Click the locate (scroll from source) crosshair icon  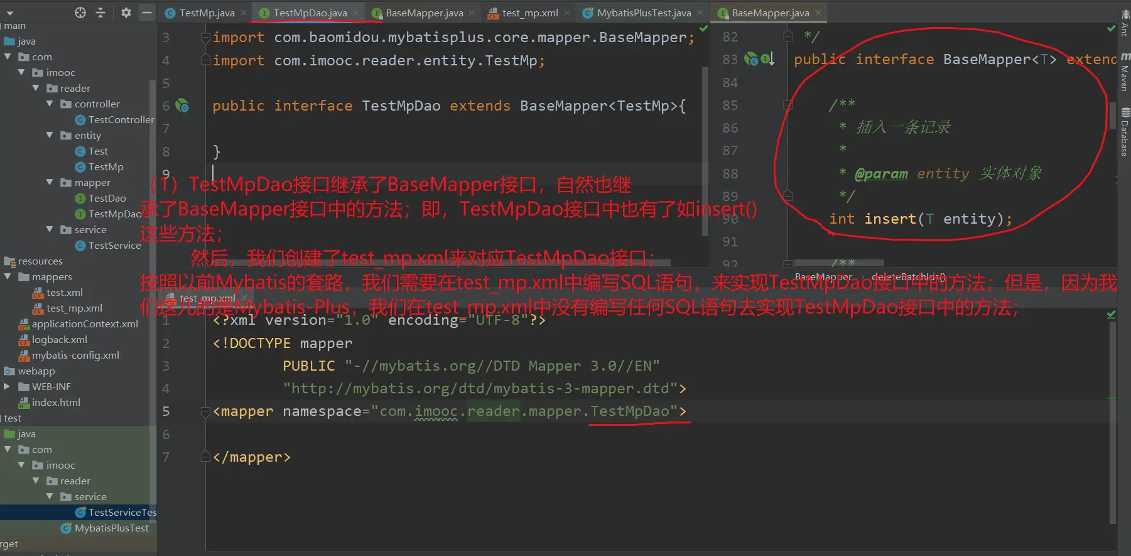coord(80,13)
